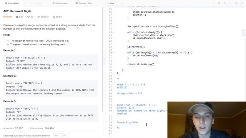Screen dimensions: 246x138
Task: Click the editor settings gear icon
Action: click(236, 3)
